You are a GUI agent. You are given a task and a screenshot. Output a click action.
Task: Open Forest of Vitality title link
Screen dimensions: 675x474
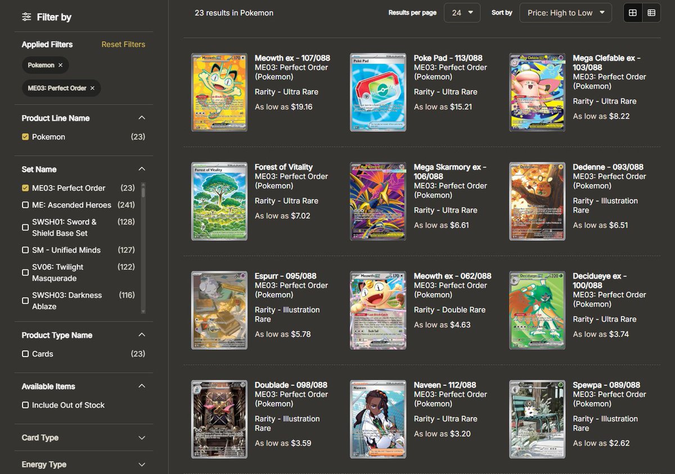[x=283, y=167]
